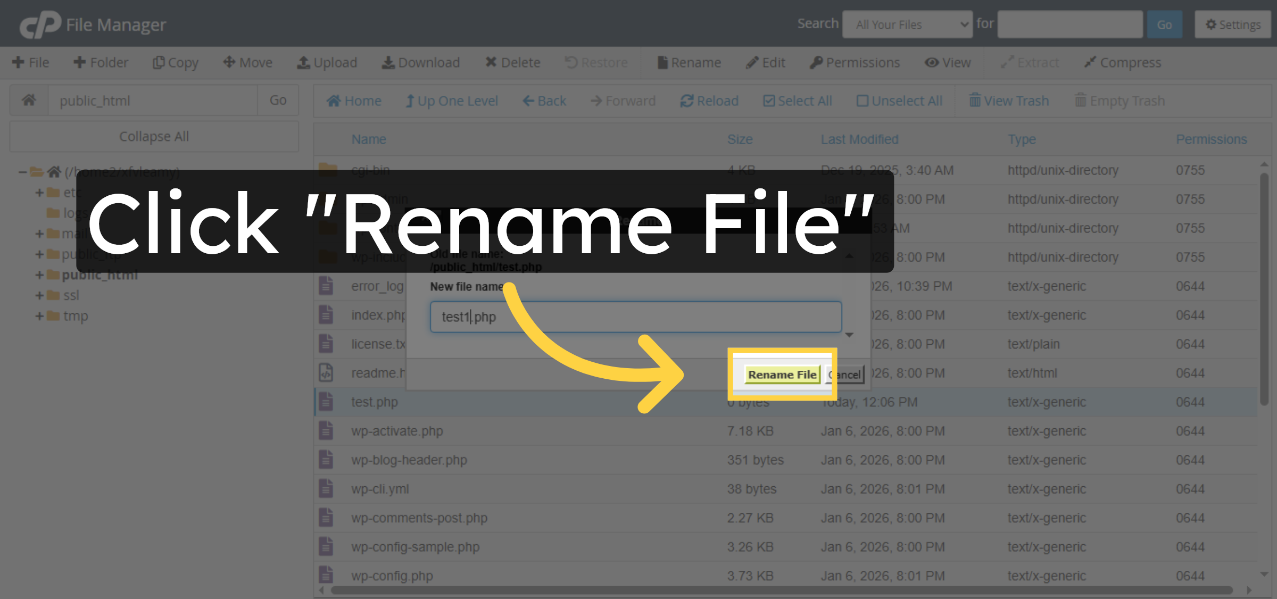Open View Trash
Viewport: 1277px width, 599px height.
tap(1008, 101)
